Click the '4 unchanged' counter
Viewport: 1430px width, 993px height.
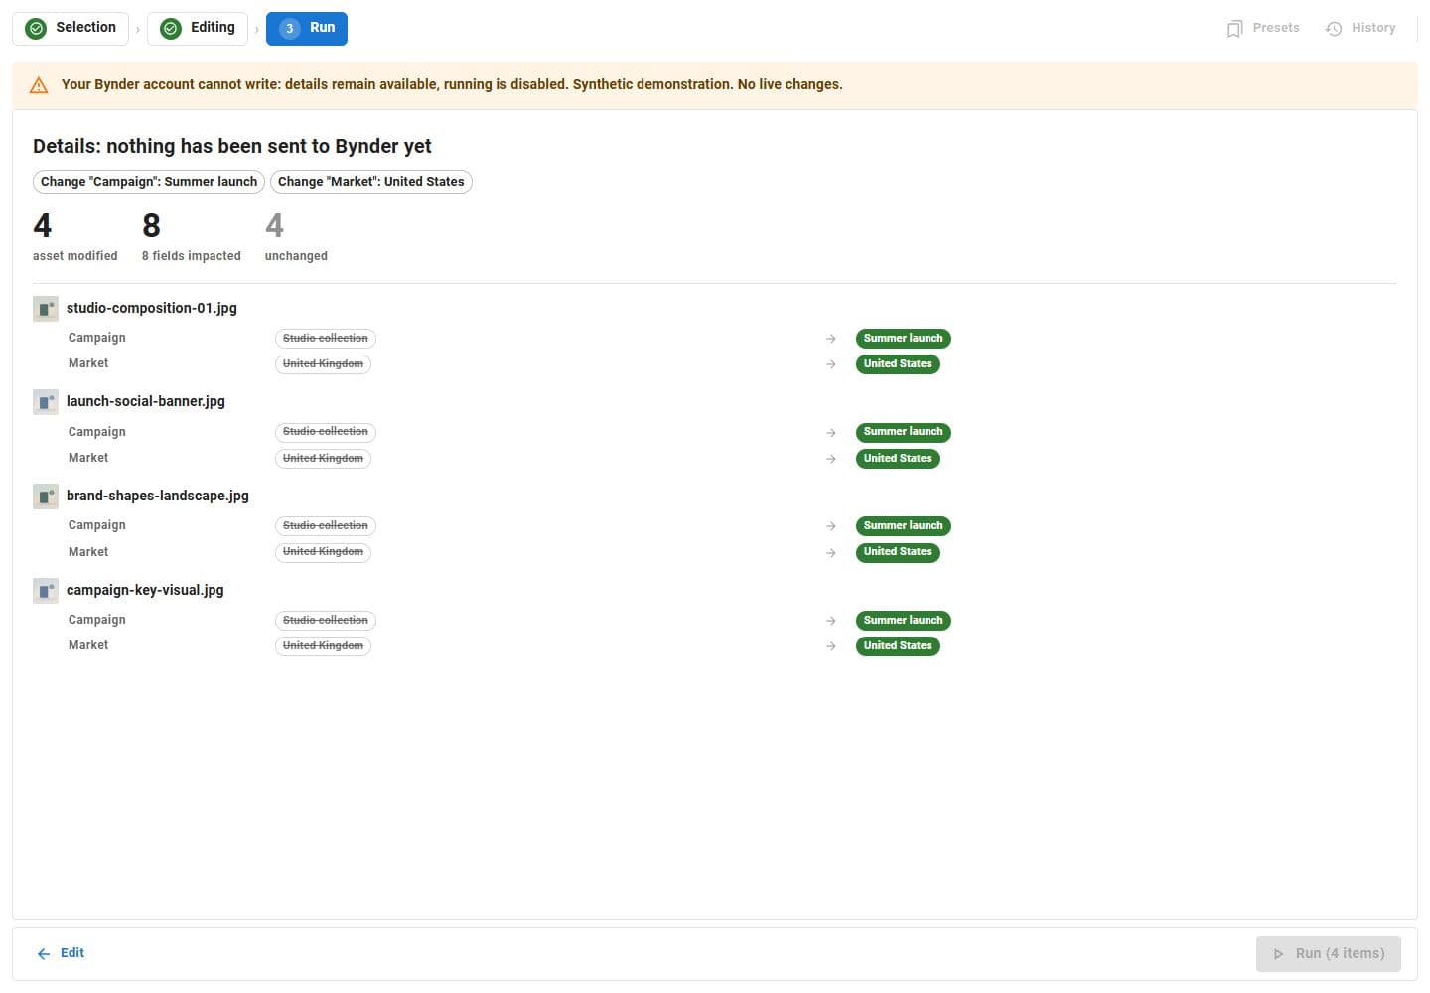point(296,236)
